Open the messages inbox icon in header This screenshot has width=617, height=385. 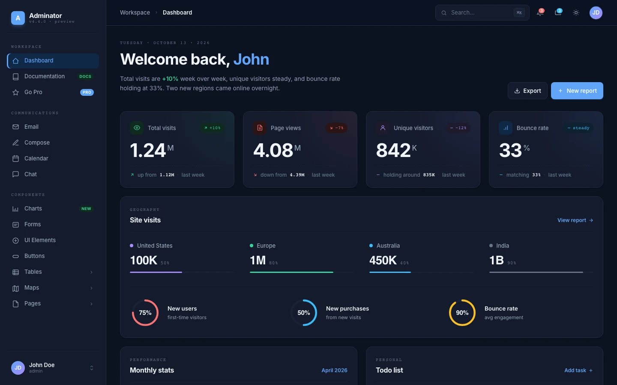(x=558, y=13)
